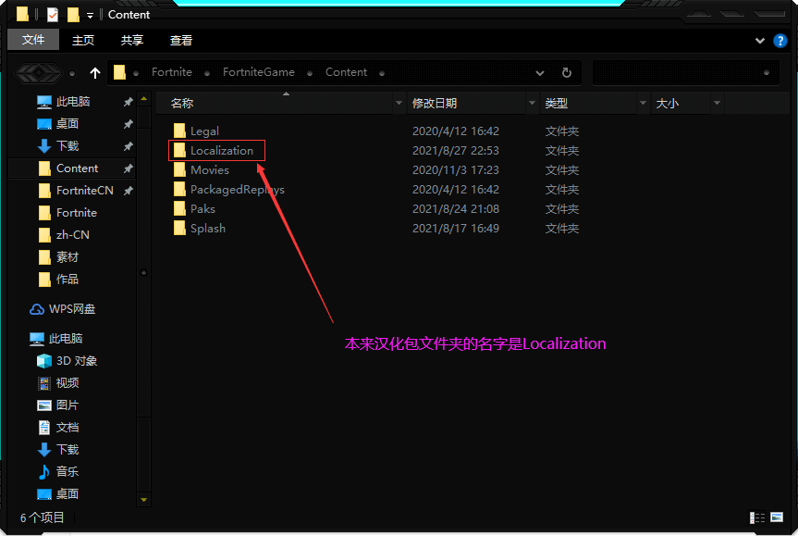Open the Quick Access Toolbar customize dropdown
The width and height of the screenshot is (798, 536).
[x=90, y=16]
